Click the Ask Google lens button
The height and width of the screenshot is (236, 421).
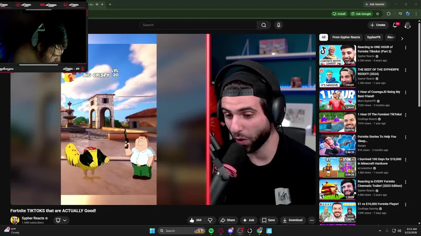(x=361, y=14)
